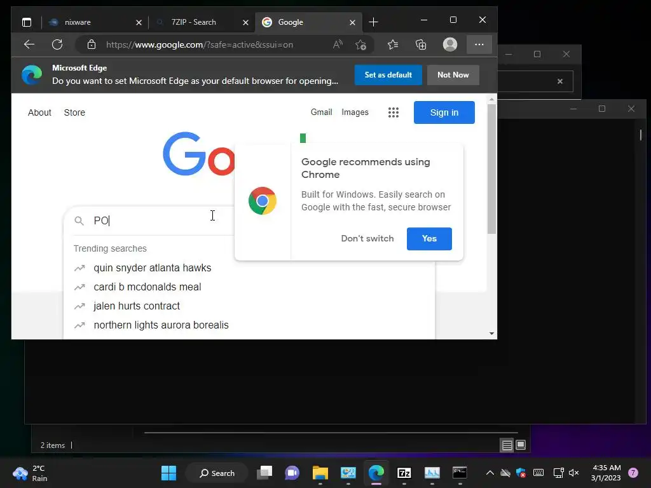Open the Google Images link
The image size is (651, 488).
pyautogui.click(x=355, y=112)
